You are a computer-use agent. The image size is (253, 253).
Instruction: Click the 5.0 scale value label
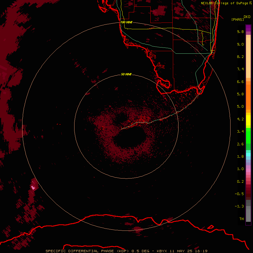(240, 107)
